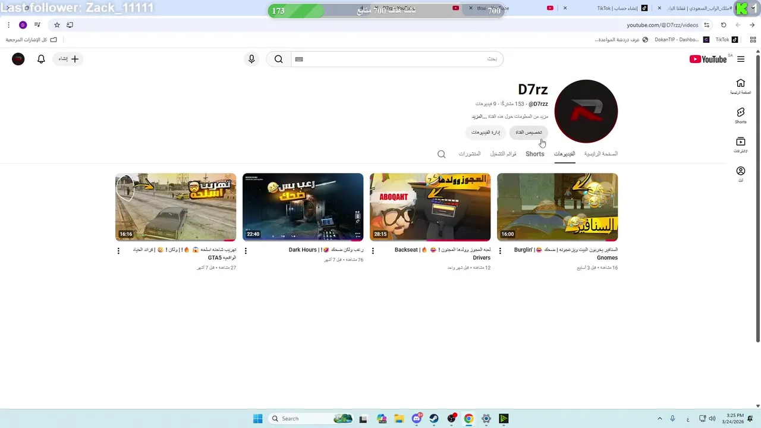Open Steam from the taskbar
Viewport: 761px width, 428px height.
[x=434, y=418]
